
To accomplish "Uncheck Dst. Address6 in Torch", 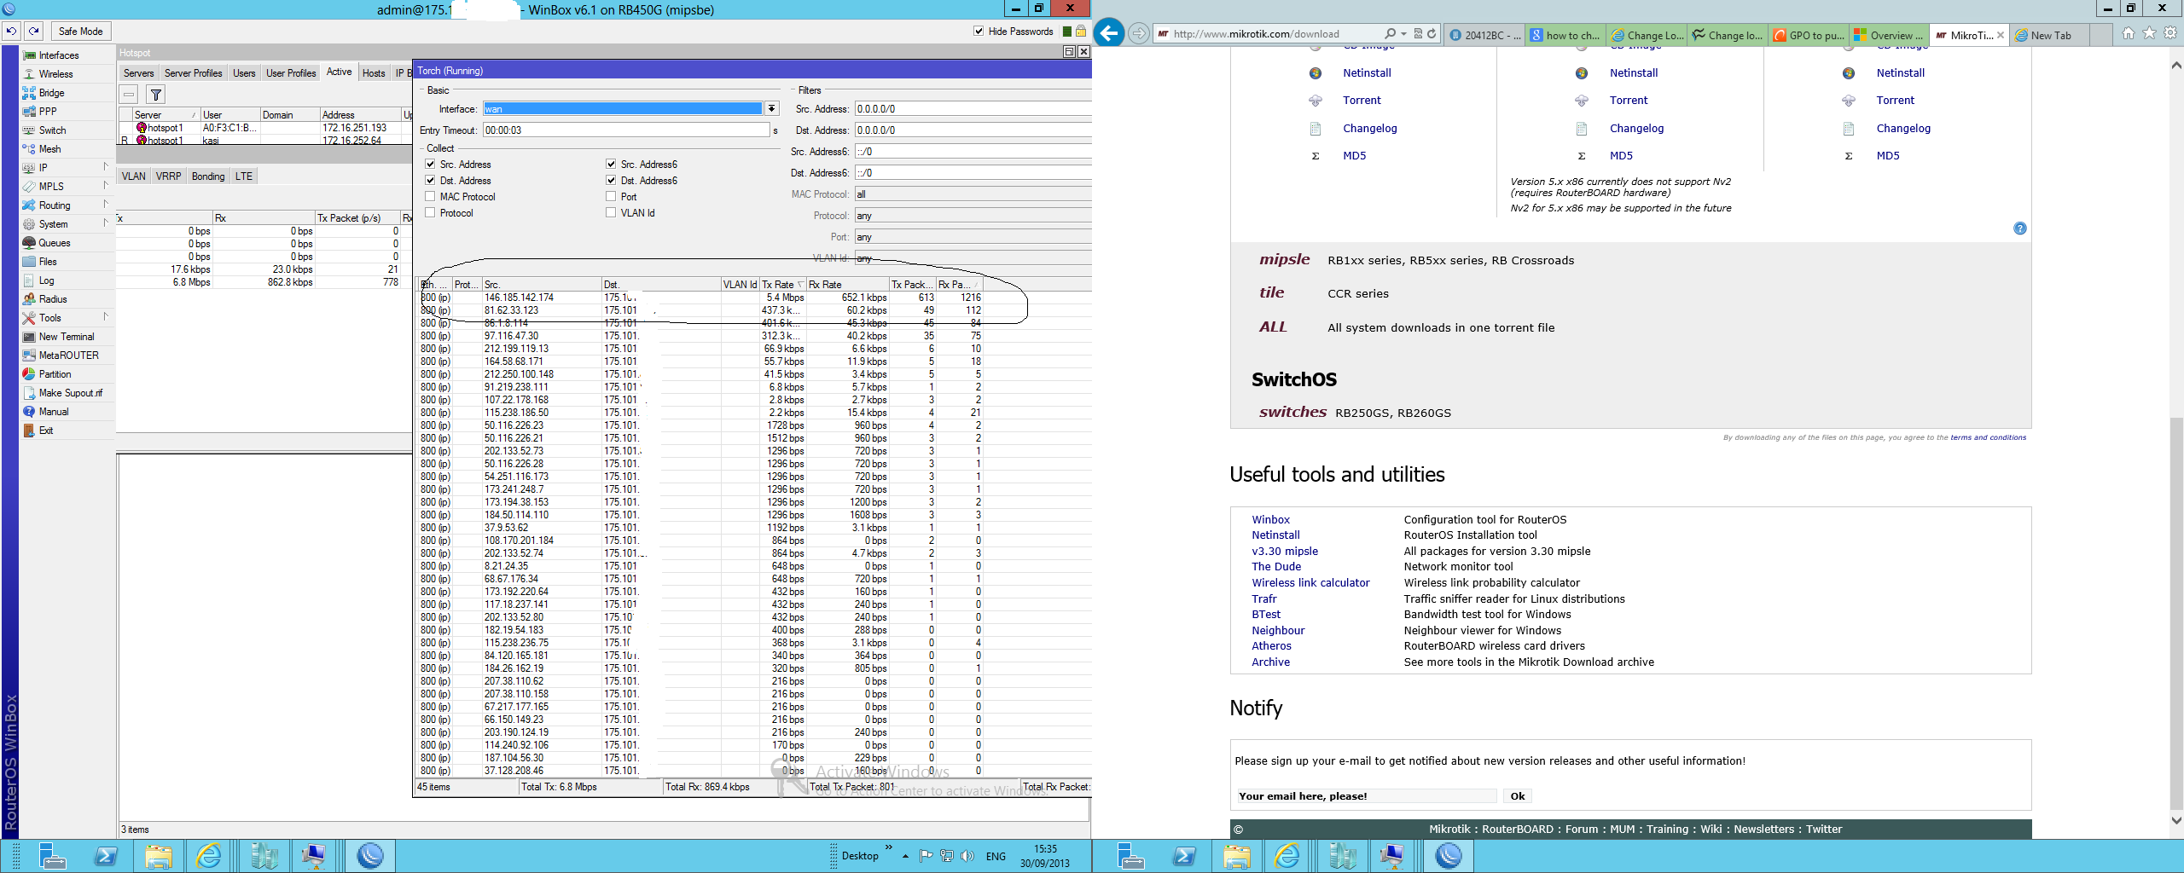I will tap(611, 181).
